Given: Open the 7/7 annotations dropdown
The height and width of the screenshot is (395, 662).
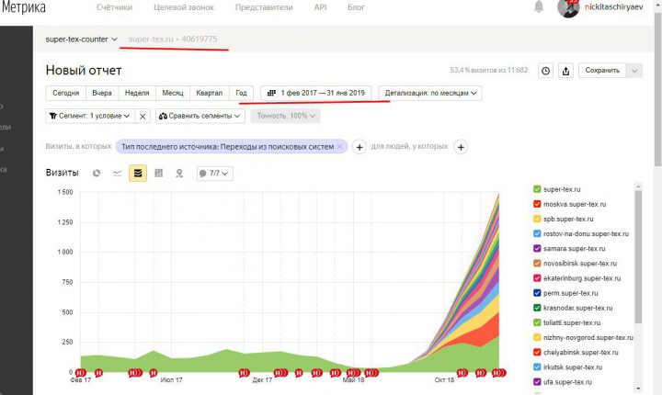Looking at the screenshot, I should pos(214,174).
